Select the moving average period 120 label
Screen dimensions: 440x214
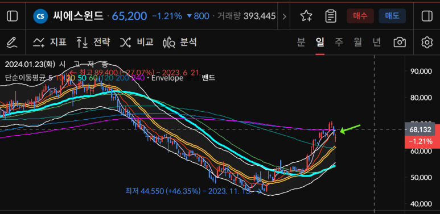click(106, 78)
